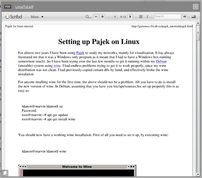Click the Setting up Pajek on Linux heading
The width and height of the screenshot is (202, 178).
(99, 41)
